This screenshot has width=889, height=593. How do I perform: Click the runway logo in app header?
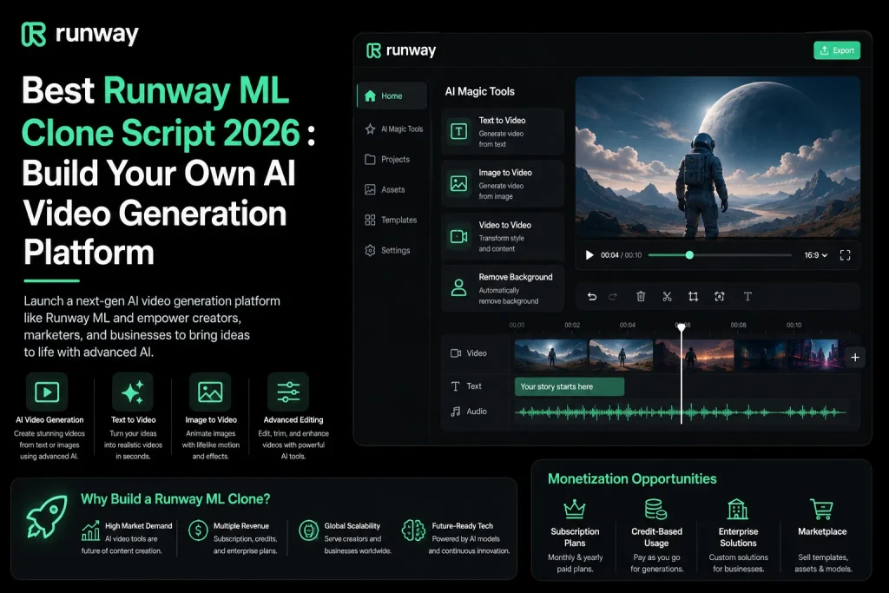(401, 50)
